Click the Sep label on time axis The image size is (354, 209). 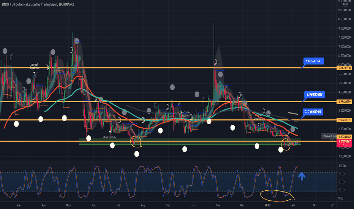168,205
